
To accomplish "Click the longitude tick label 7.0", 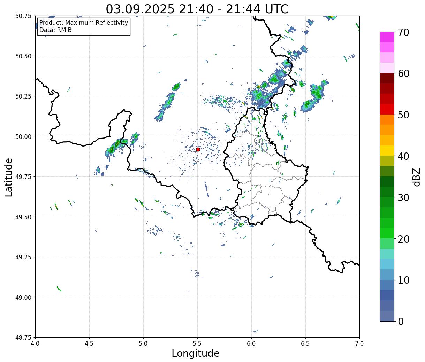I will click(x=359, y=344).
